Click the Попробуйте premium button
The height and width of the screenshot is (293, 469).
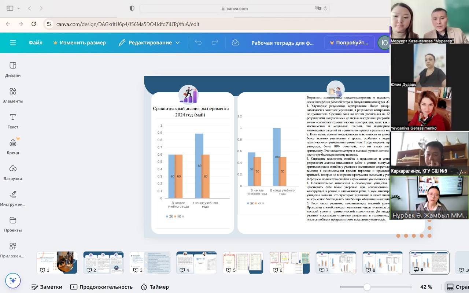(x=350, y=42)
